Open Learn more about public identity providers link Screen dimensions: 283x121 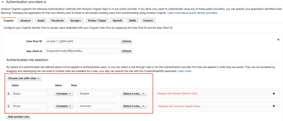pyautogui.click(x=193, y=13)
